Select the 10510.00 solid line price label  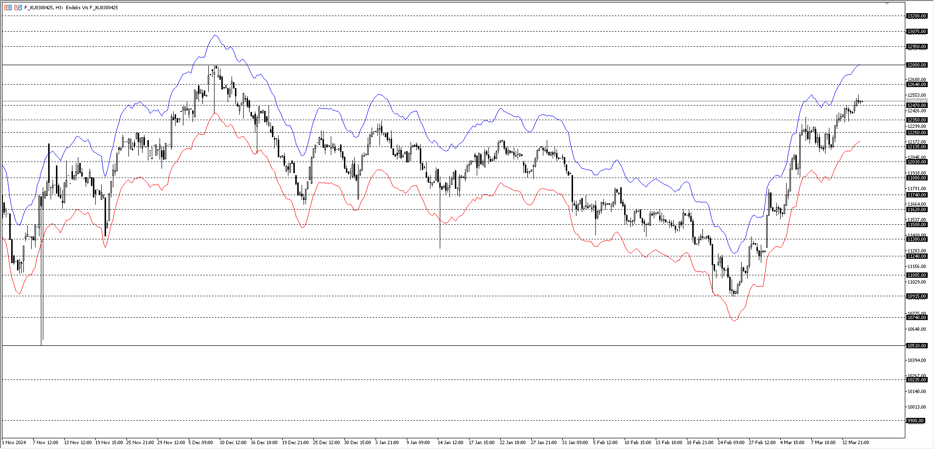click(x=916, y=346)
